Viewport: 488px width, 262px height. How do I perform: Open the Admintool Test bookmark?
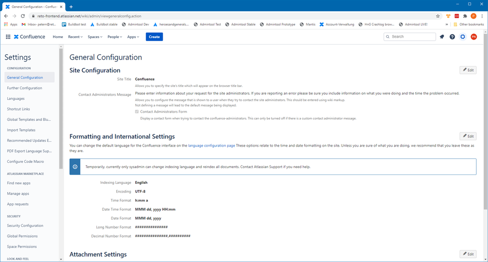tap(207, 24)
